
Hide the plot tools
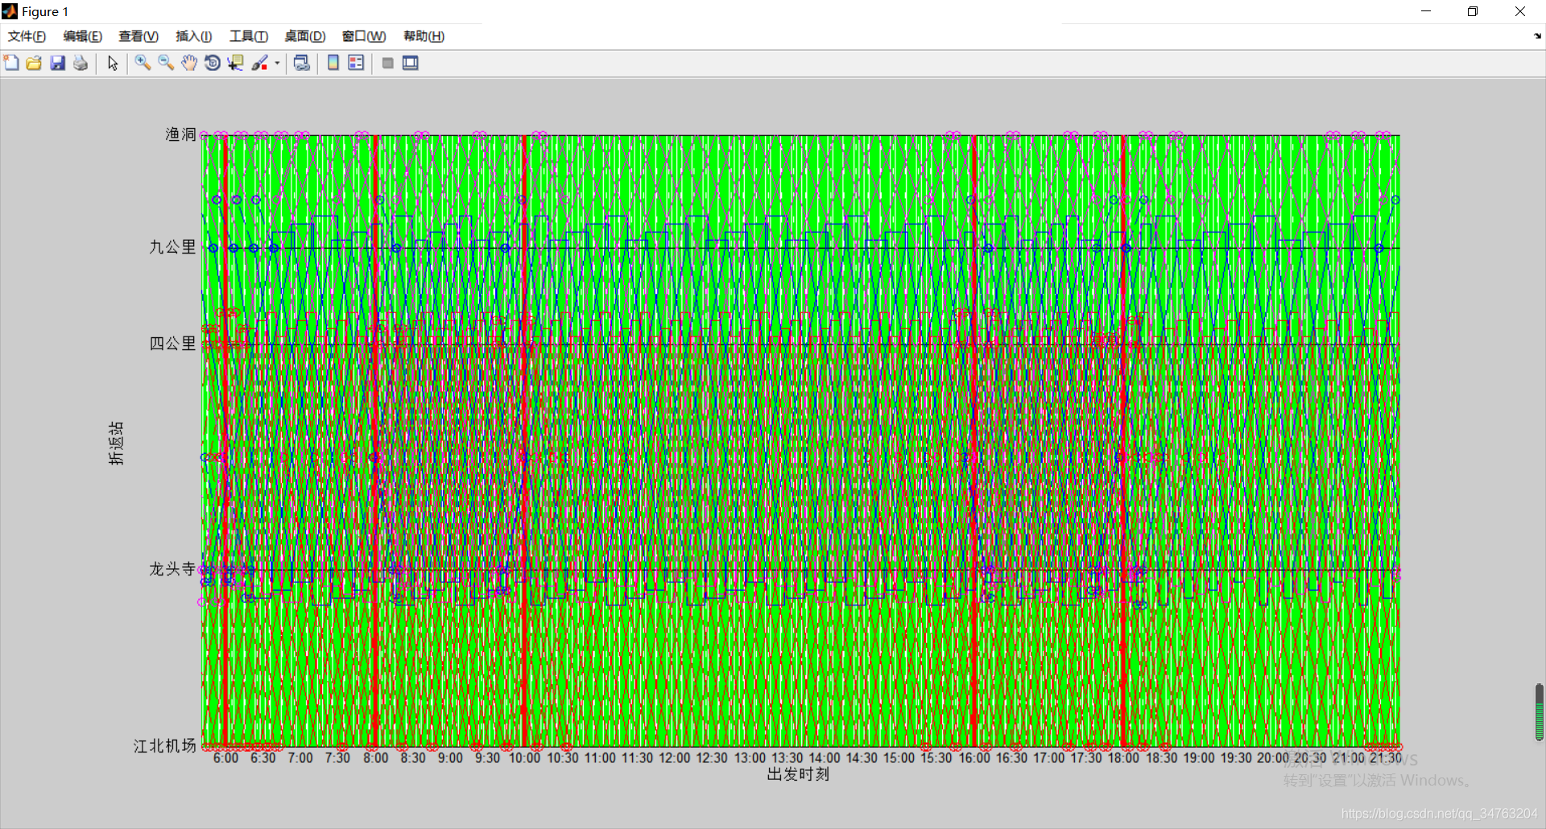tap(387, 63)
